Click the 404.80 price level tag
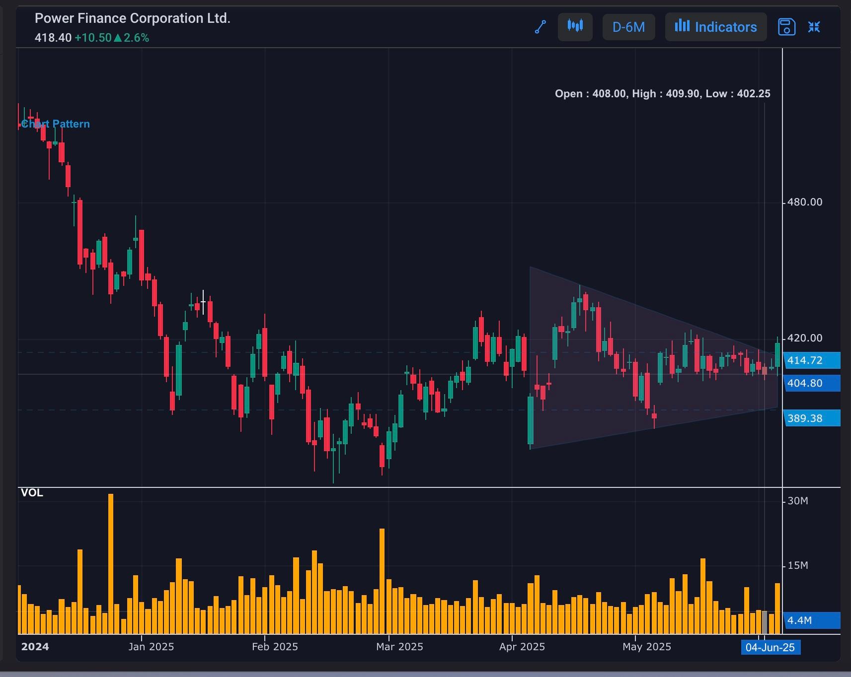Image resolution: width=851 pixels, height=677 pixels. tap(812, 383)
